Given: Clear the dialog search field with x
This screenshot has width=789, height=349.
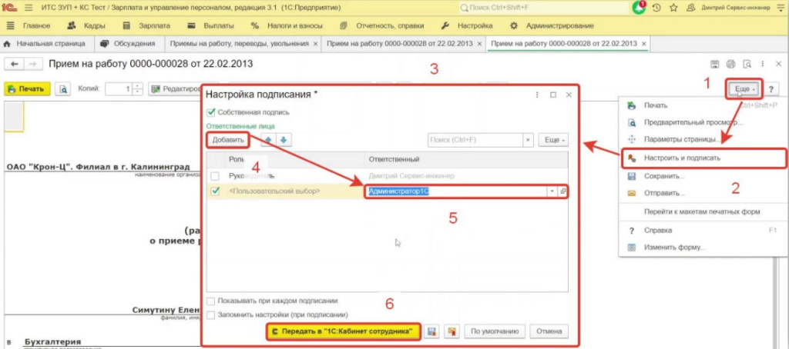Looking at the screenshot, I should [528, 140].
